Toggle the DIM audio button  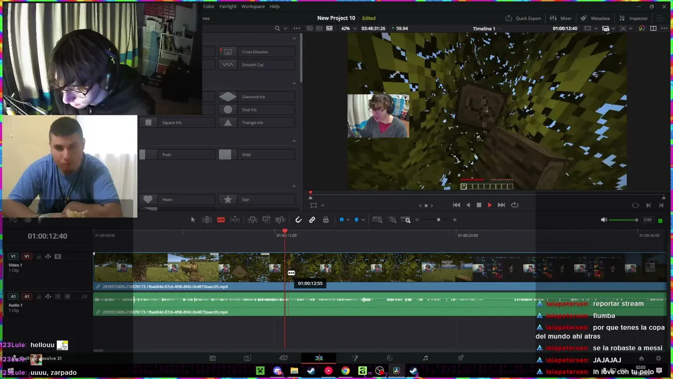[647, 220]
